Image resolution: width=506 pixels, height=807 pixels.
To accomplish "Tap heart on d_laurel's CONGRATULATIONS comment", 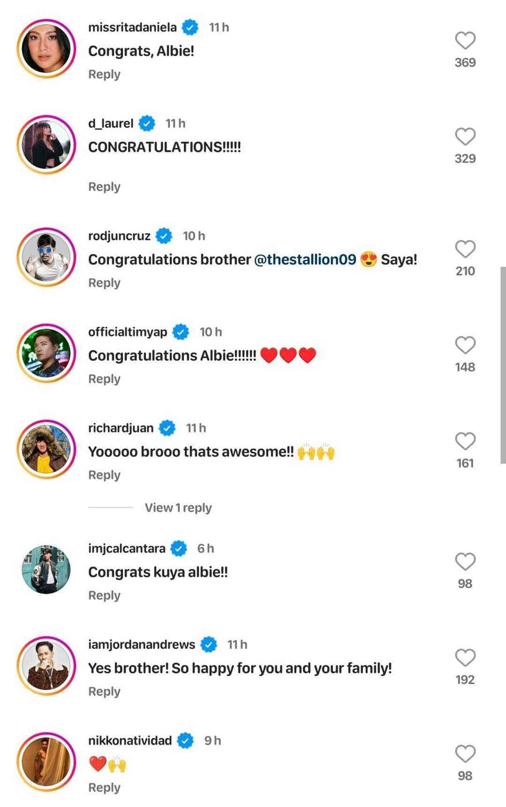I will point(465,137).
